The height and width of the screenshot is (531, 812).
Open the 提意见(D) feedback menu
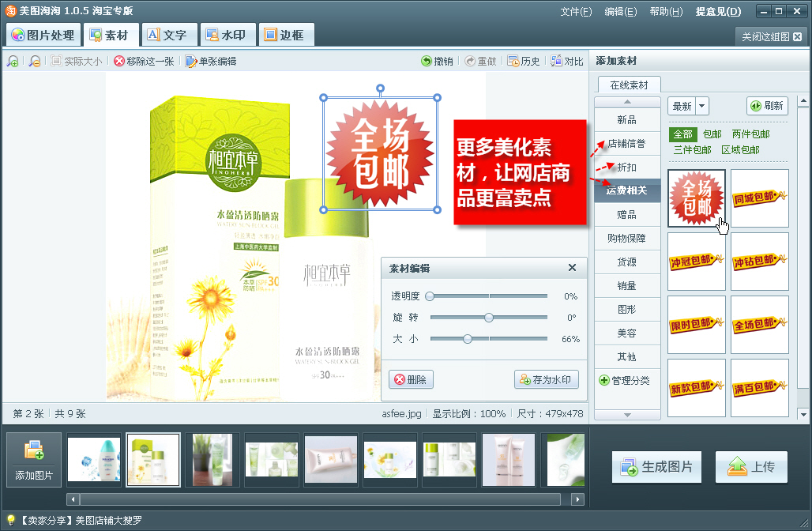tap(718, 11)
